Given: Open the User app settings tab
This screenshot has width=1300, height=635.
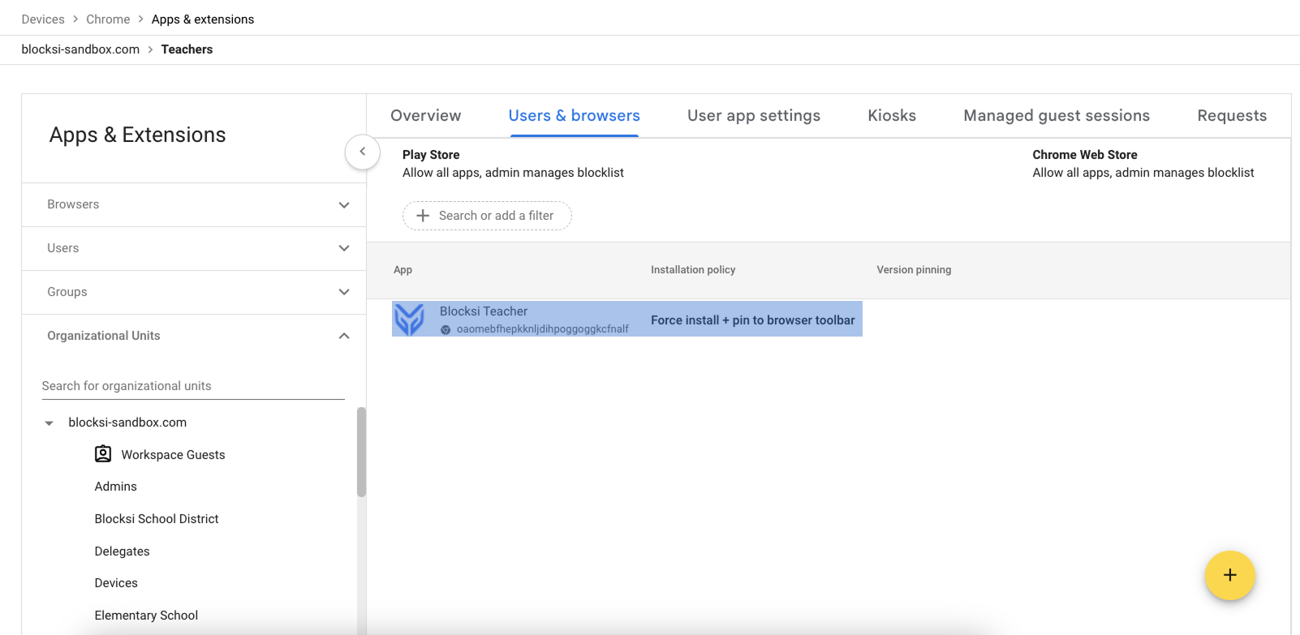Looking at the screenshot, I should tap(754, 116).
